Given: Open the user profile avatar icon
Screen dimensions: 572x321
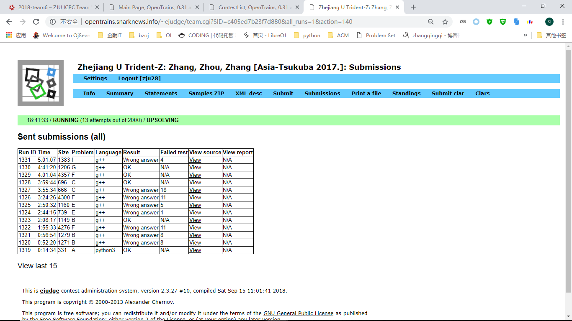Looking at the screenshot, I should [x=549, y=22].
